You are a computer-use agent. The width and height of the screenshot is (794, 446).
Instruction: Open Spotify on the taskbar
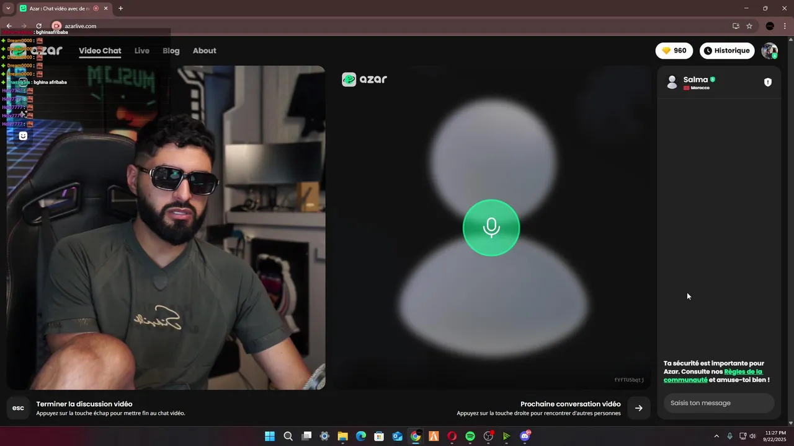point(470,436)
